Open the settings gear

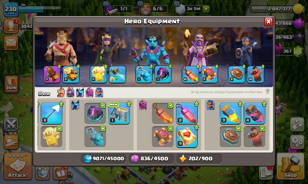[297, 142]
